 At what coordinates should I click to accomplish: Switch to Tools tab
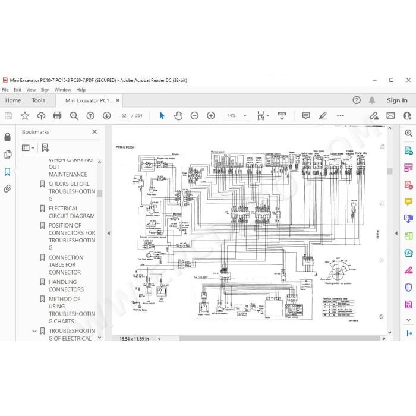coord(39,100)
